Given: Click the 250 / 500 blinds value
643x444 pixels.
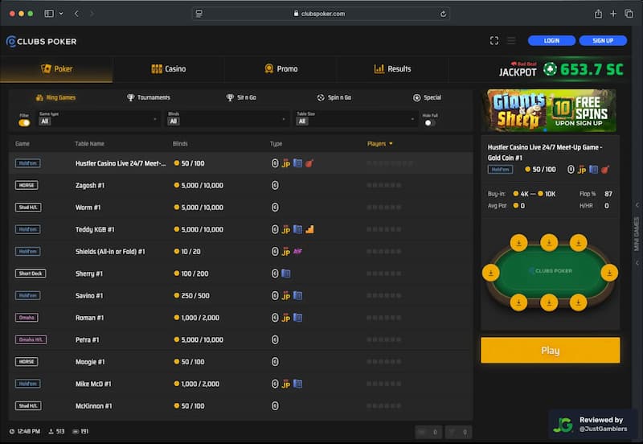Looking at the screenshot, I should click(195, 296).
